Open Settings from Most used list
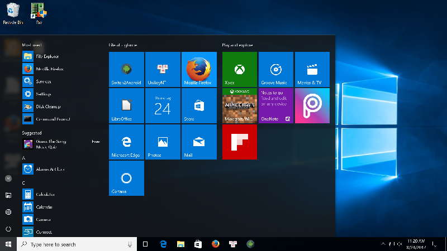Viewport: 447px width, 251px height. coord(61,94)
